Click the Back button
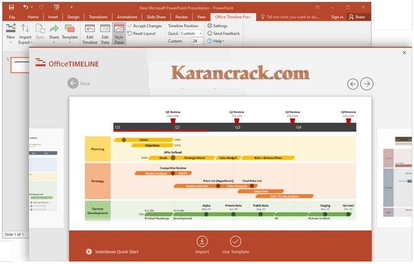Image resolution: width=414 pixels, height=264 pixels. coord(79,83)
